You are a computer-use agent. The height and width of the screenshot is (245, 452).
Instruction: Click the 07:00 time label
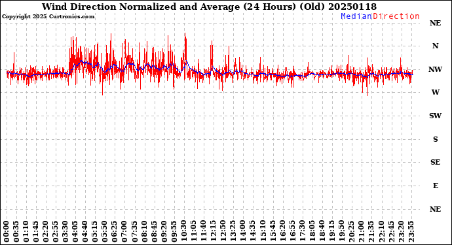point(125,231)
